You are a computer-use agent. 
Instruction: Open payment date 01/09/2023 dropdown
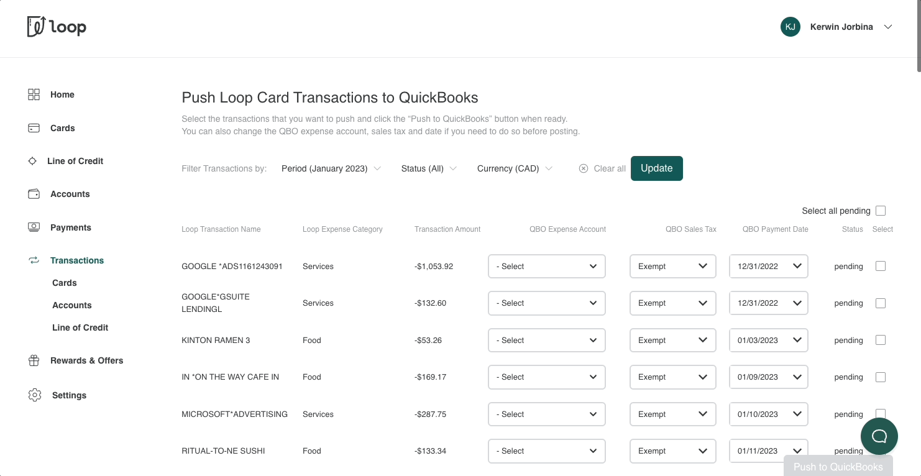769,377
